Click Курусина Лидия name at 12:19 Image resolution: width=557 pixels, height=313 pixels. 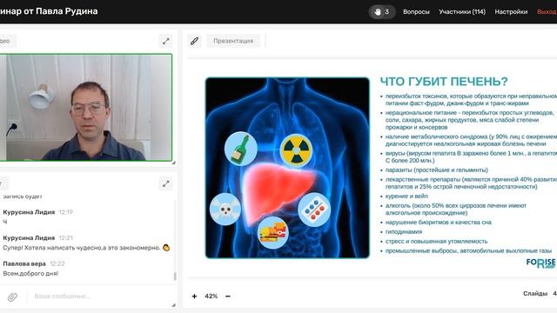pyautogui.click(x=29, y=212)
